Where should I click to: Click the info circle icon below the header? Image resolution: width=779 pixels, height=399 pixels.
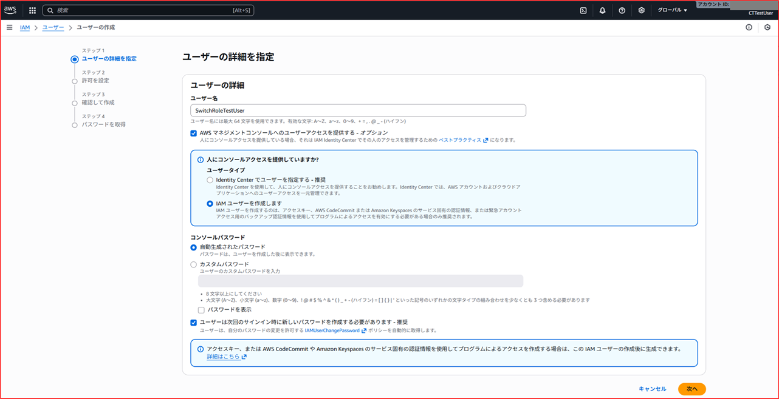point(749,27)
